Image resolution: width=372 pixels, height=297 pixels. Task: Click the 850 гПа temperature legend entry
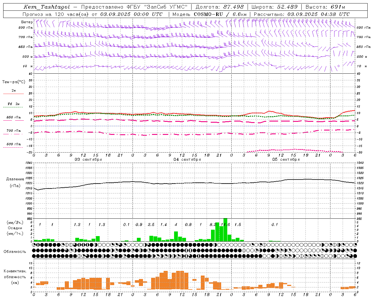14,117
